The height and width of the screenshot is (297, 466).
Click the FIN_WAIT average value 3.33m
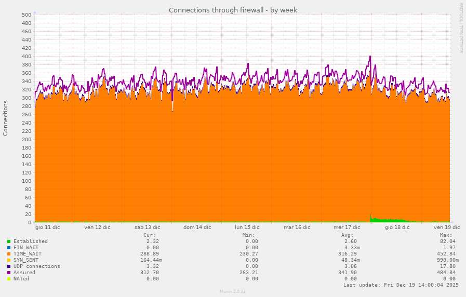click(352, 247)
